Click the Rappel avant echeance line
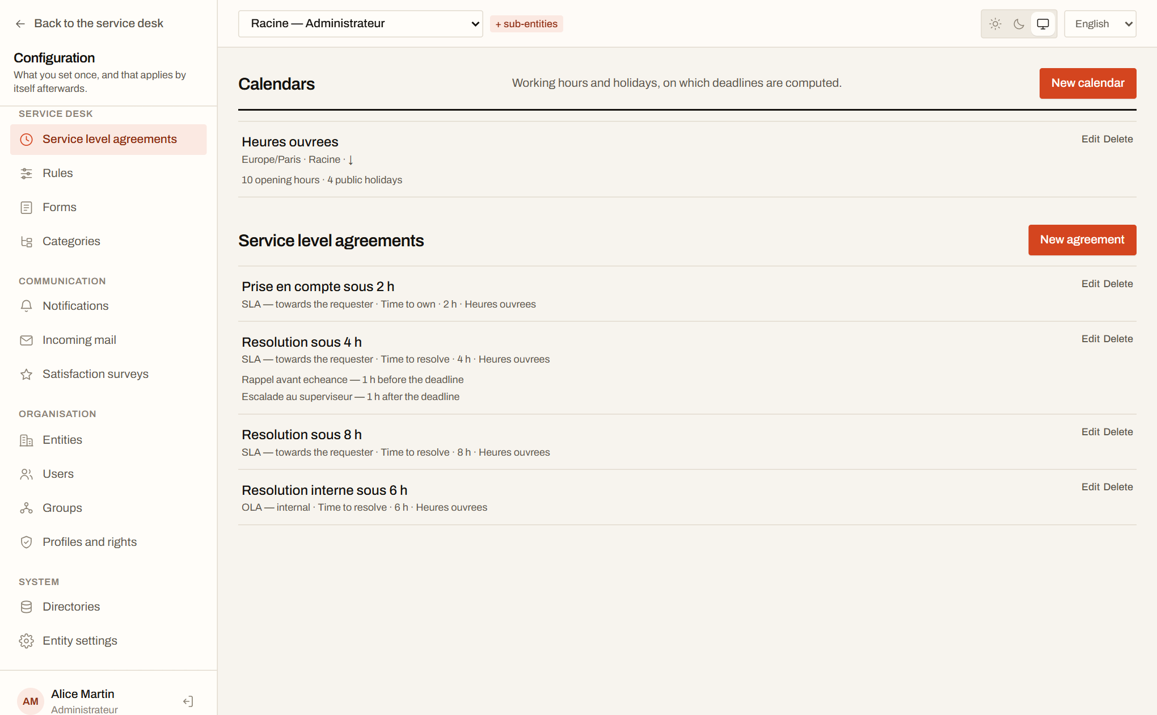 (353, 380)
